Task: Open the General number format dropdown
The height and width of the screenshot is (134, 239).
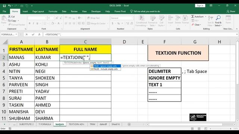Action: tap(132, 18)
